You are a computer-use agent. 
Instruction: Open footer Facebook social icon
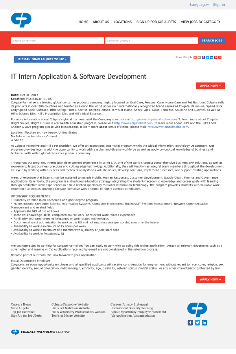(x=190, y=323)
